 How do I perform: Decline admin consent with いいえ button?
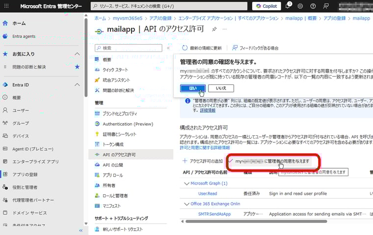pos(221,88)
